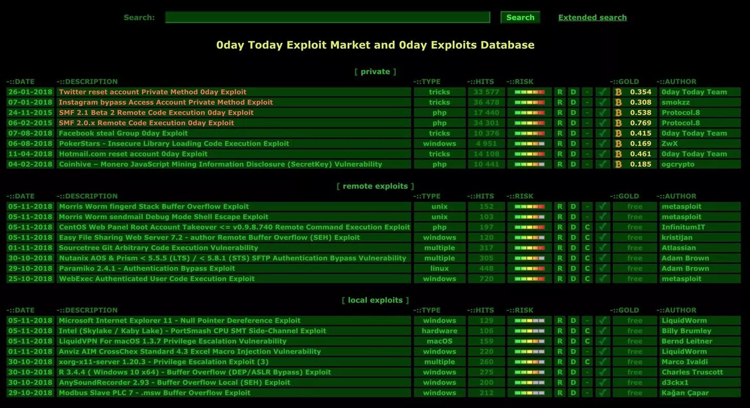The height and width of the screenshot is (408, 750).
Task: Click risk bar in PokerStars row
Action: pos(530,144)
